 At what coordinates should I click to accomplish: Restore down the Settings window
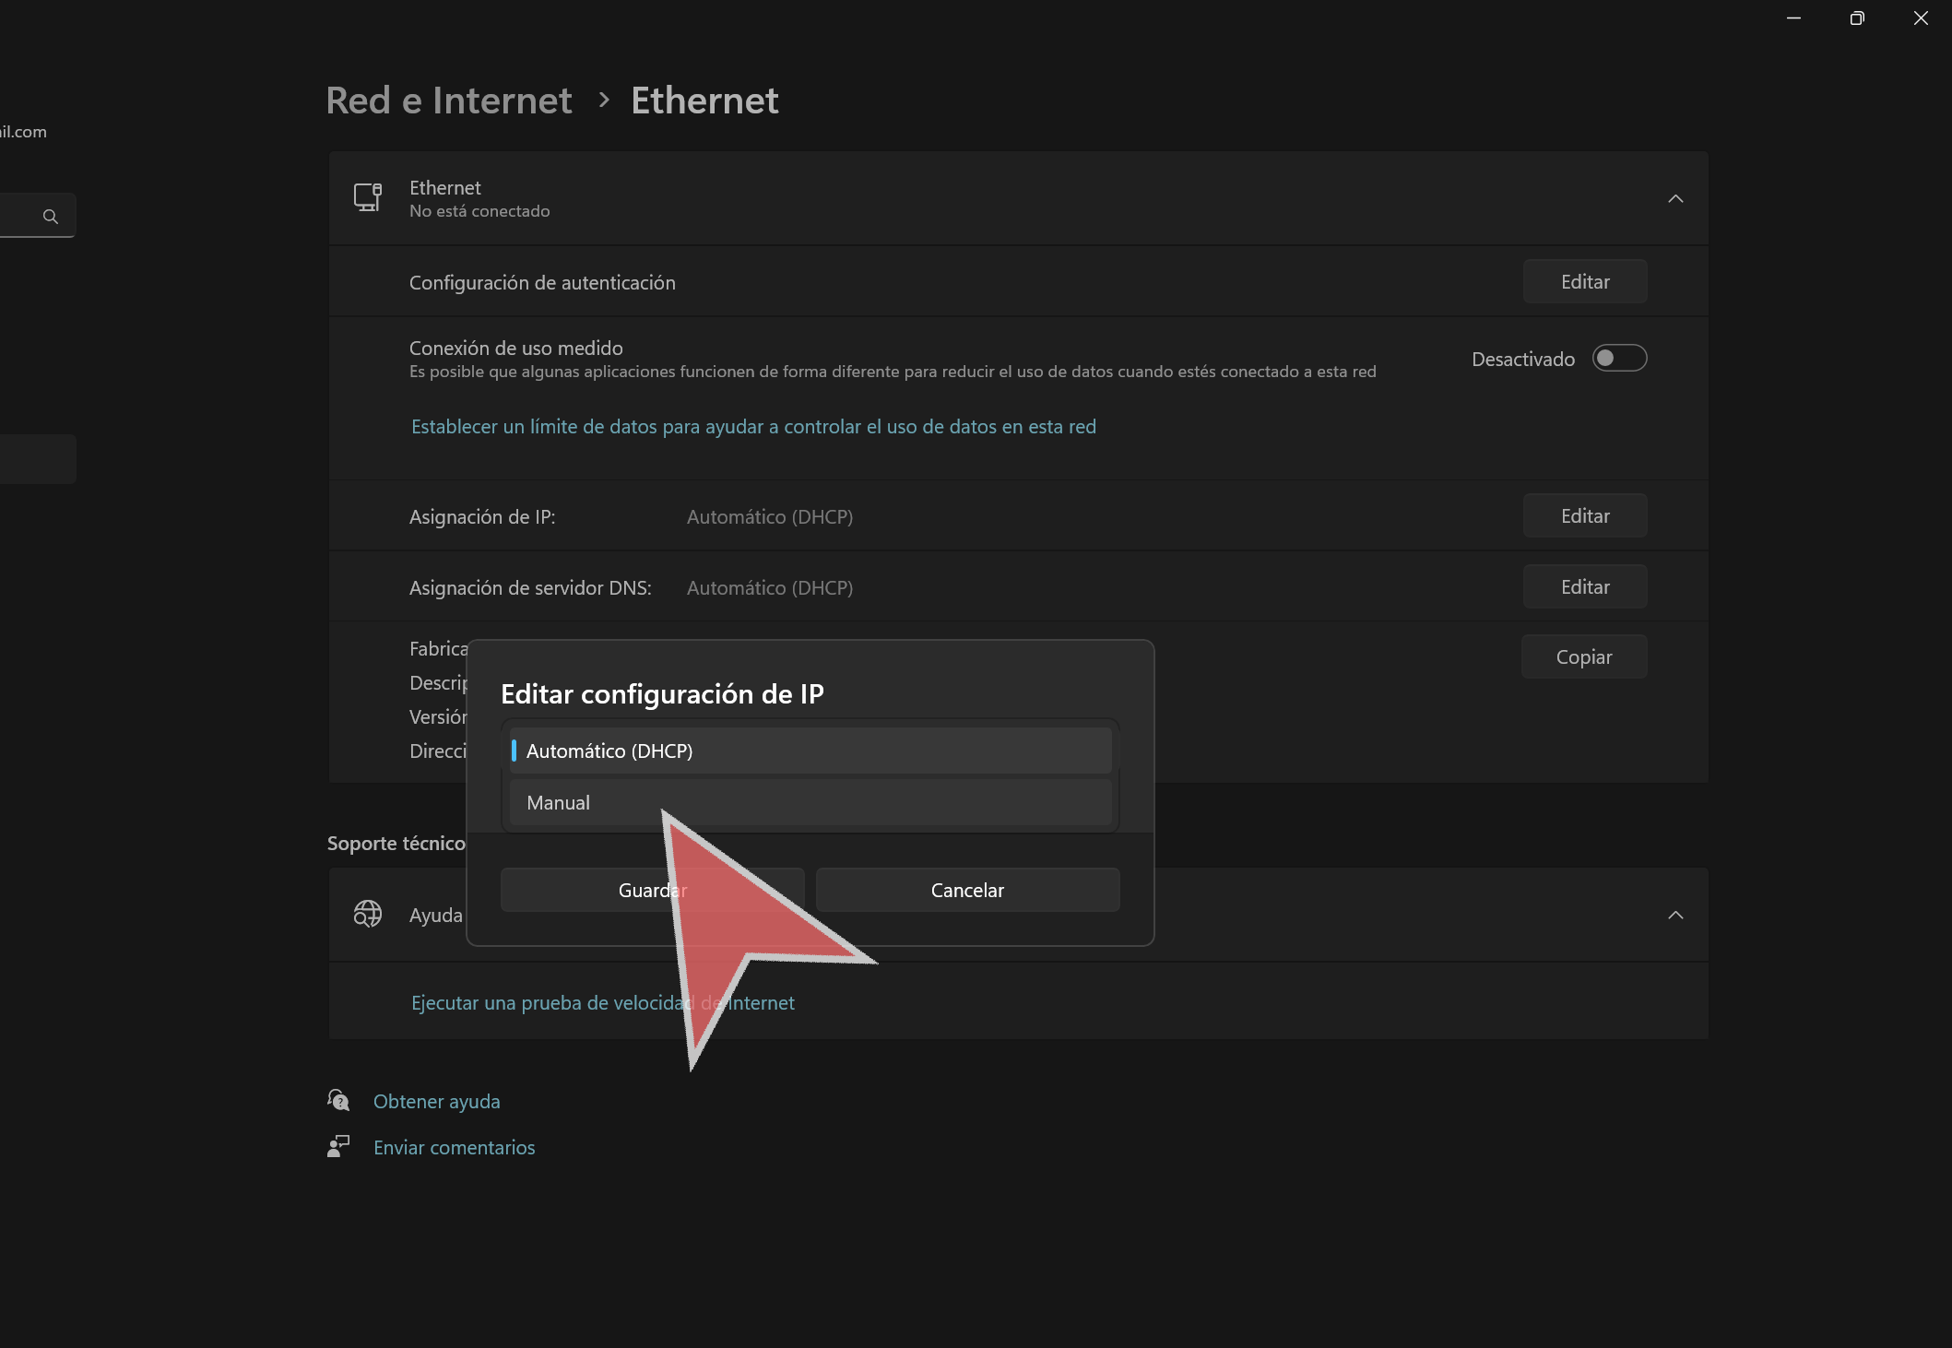(1857, 18)
